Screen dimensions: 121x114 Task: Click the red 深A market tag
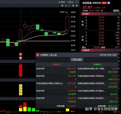coord(104,3)
